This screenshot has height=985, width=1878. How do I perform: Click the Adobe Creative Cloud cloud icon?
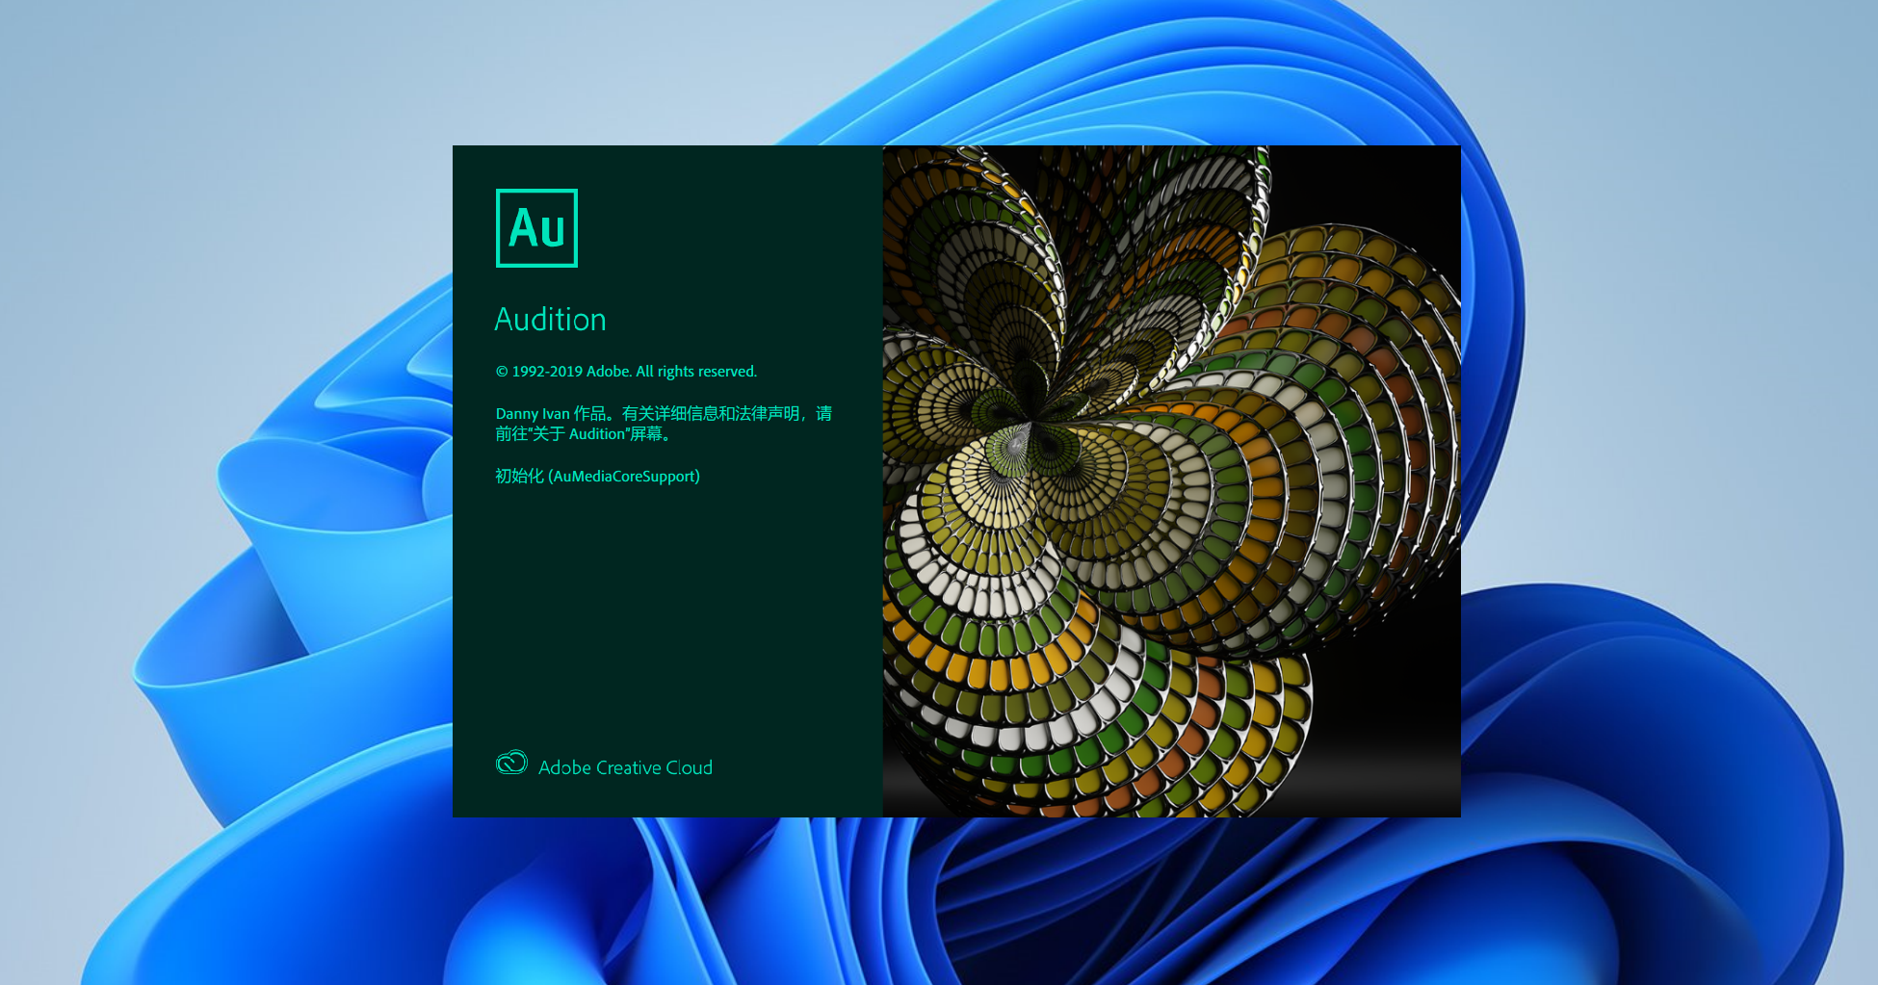pyautogui.click(x=511, y=764)
